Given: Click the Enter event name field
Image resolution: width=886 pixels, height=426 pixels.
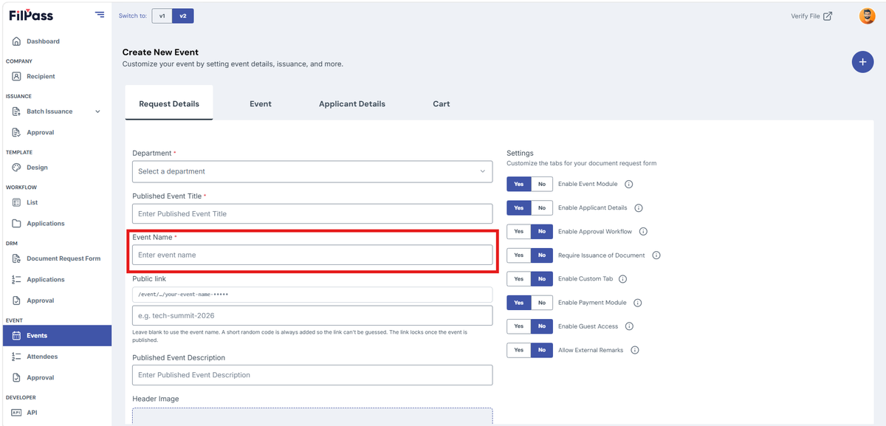Looking at the screenshot, I should pos(312,255).
